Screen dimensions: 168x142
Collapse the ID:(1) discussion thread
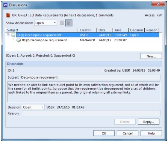[8, 35]
